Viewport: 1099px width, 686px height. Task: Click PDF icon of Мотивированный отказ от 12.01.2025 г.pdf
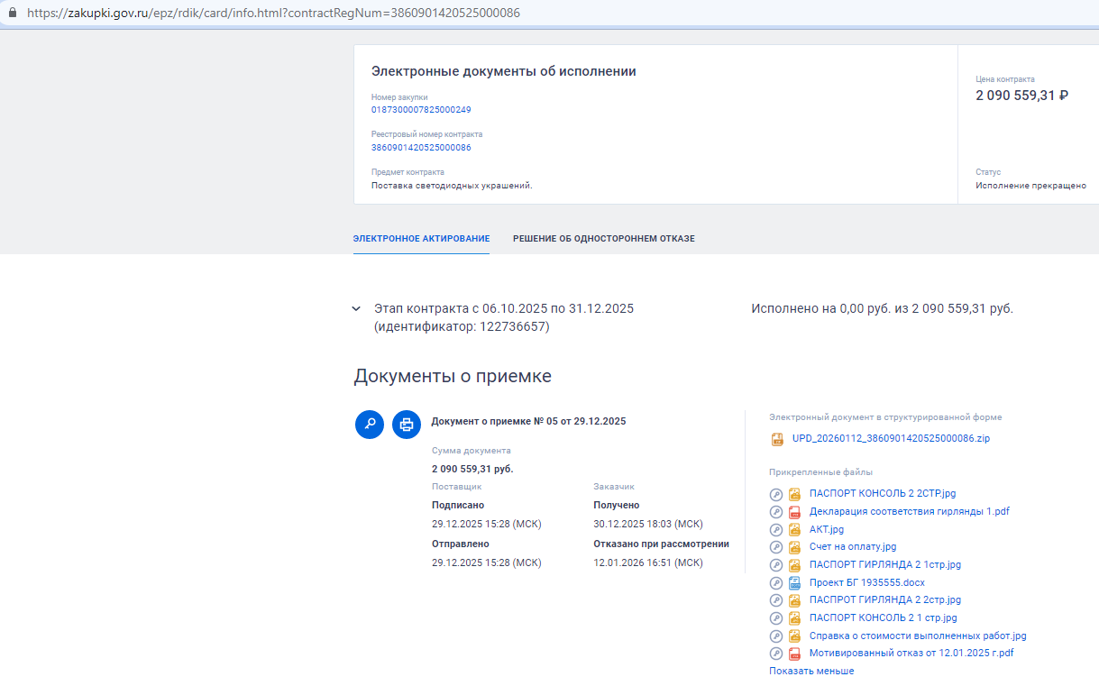tap(794, 653)
